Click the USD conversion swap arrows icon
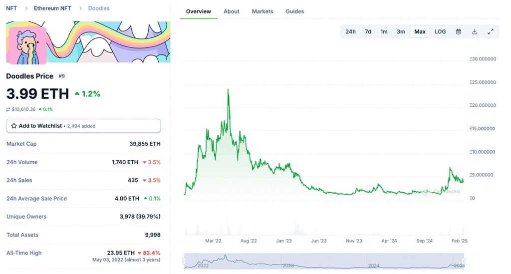Image resolution: width=511 pixels, height=274 pixels. point(8,109)
